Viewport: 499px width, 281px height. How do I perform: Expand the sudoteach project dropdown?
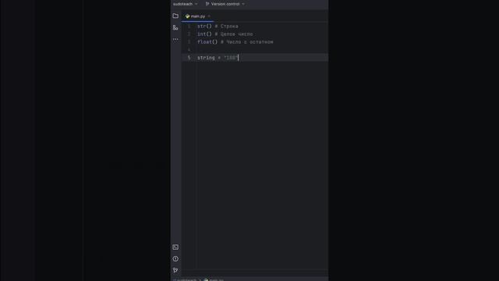pyautogui.click(x=186, y=4)
